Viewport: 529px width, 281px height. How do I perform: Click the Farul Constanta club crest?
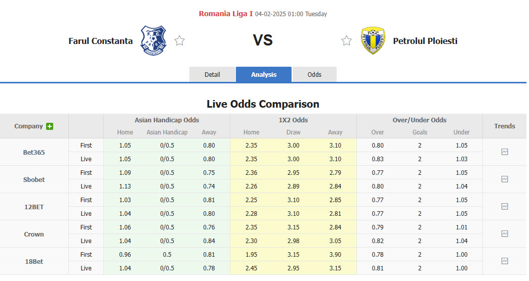pyautogui.click(x=153, y=40)
